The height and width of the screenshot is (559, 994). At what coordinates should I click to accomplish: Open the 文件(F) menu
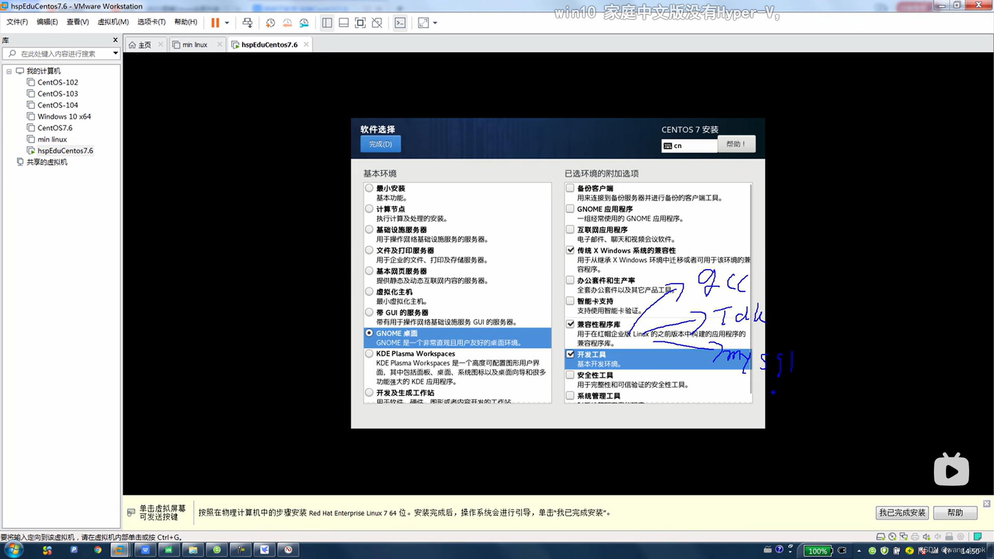coord(17,22)
